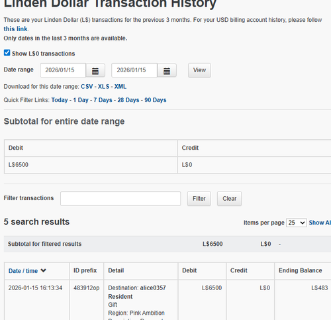
Task: Apply the 1 Day quick filter
Action: [x=81, y=100]
